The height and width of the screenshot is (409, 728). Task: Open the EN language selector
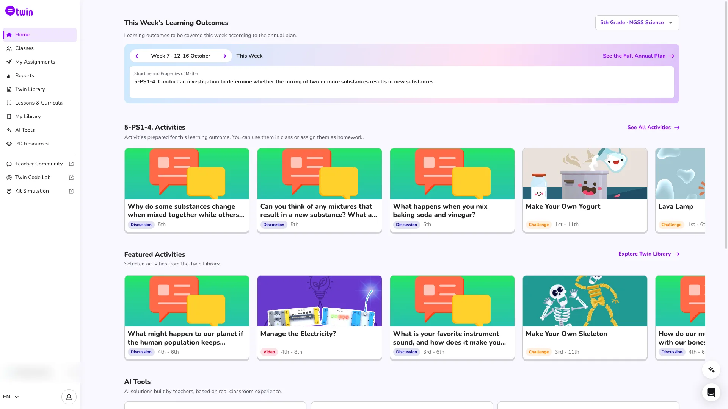tap(11, 397)
